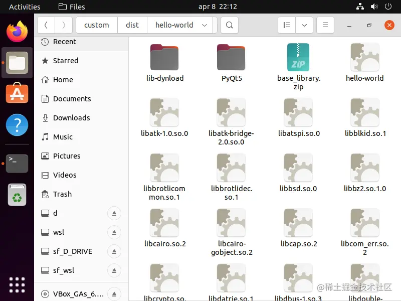Select the base_library.zip archive
This screenshot has width=401, height=301.
pos(298,57)
